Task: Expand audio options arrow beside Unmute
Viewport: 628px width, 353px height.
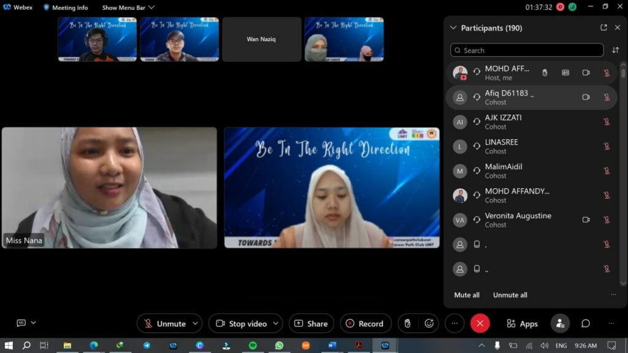Action: (196, 323)
